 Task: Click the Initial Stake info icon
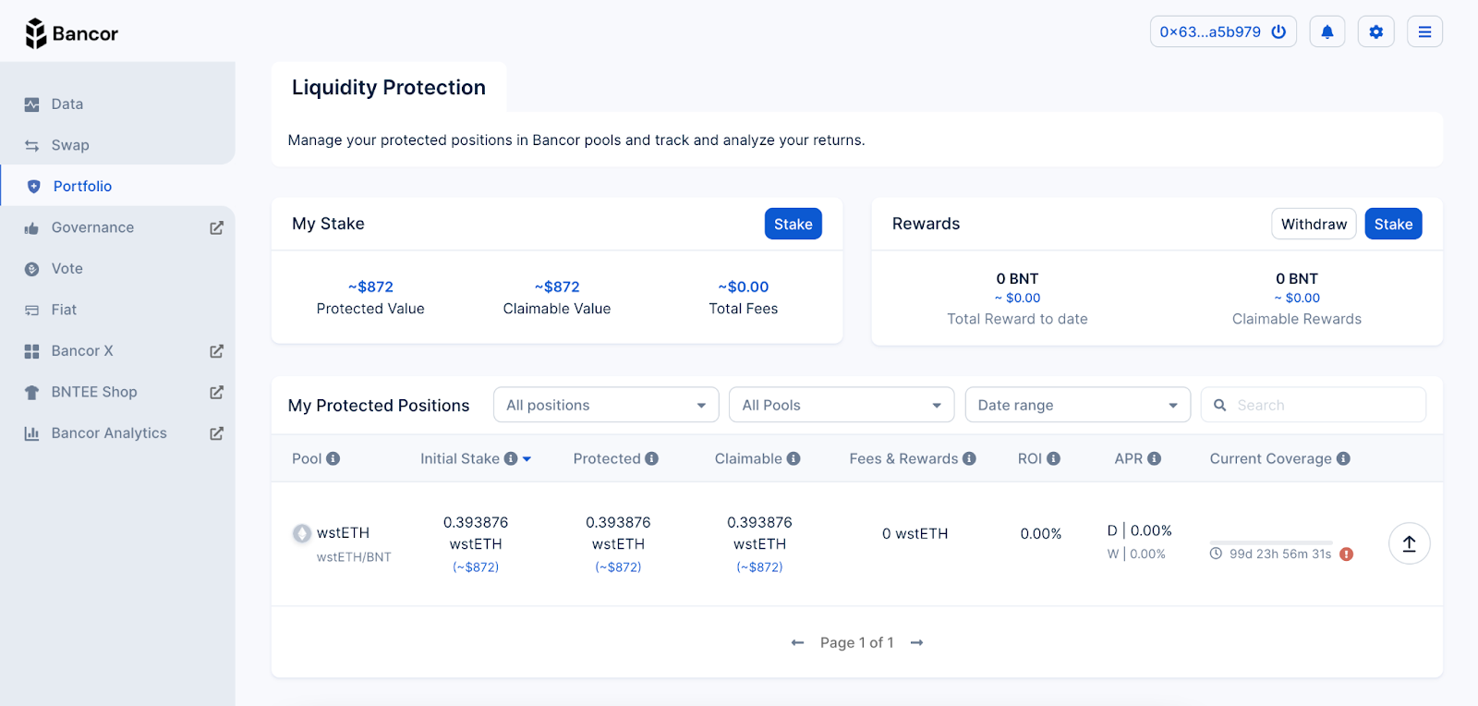click(511, 458)
